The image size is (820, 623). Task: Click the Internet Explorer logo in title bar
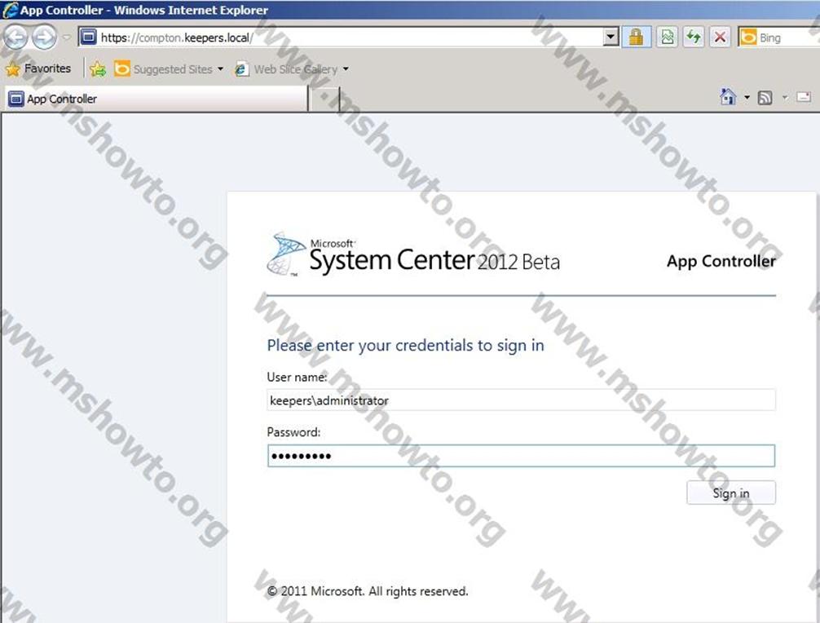10,10
